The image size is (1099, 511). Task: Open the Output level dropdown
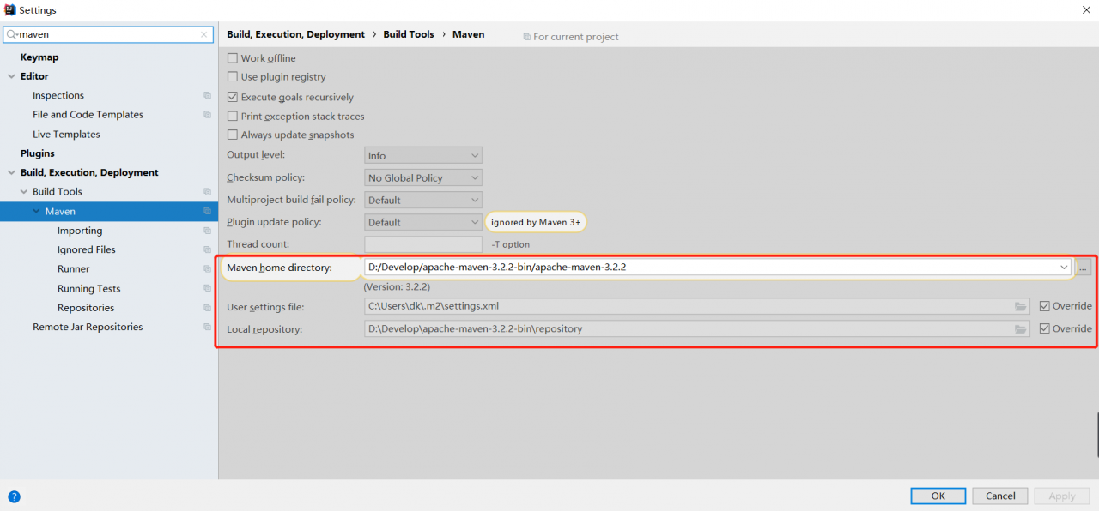(x=423, y=155)
